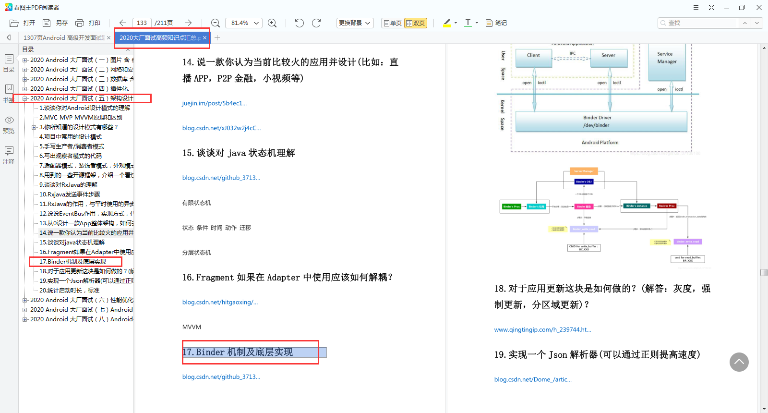Screen dimensions: 768x413
Task: Save a copy using 另存
Action: 55,23
